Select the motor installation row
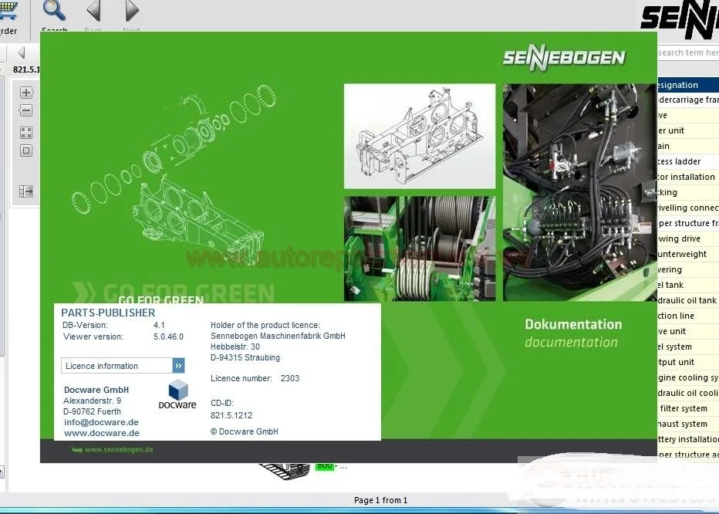This screenshot has height=514, width=719. tap(688, 177)
